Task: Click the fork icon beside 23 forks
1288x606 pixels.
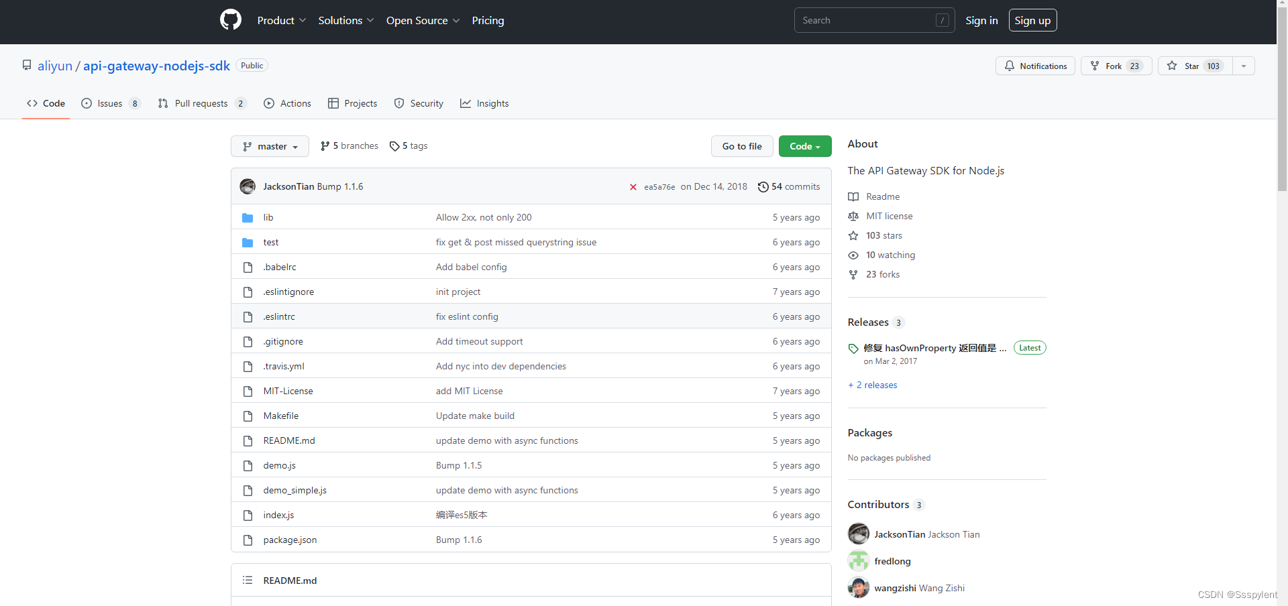Action: (x=853, y=274)
